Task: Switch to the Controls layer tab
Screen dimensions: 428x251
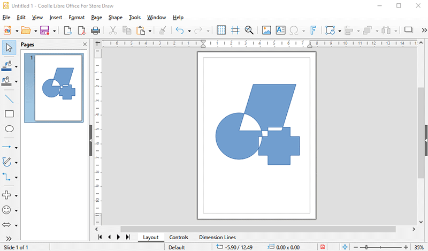Action: (179, 238)
